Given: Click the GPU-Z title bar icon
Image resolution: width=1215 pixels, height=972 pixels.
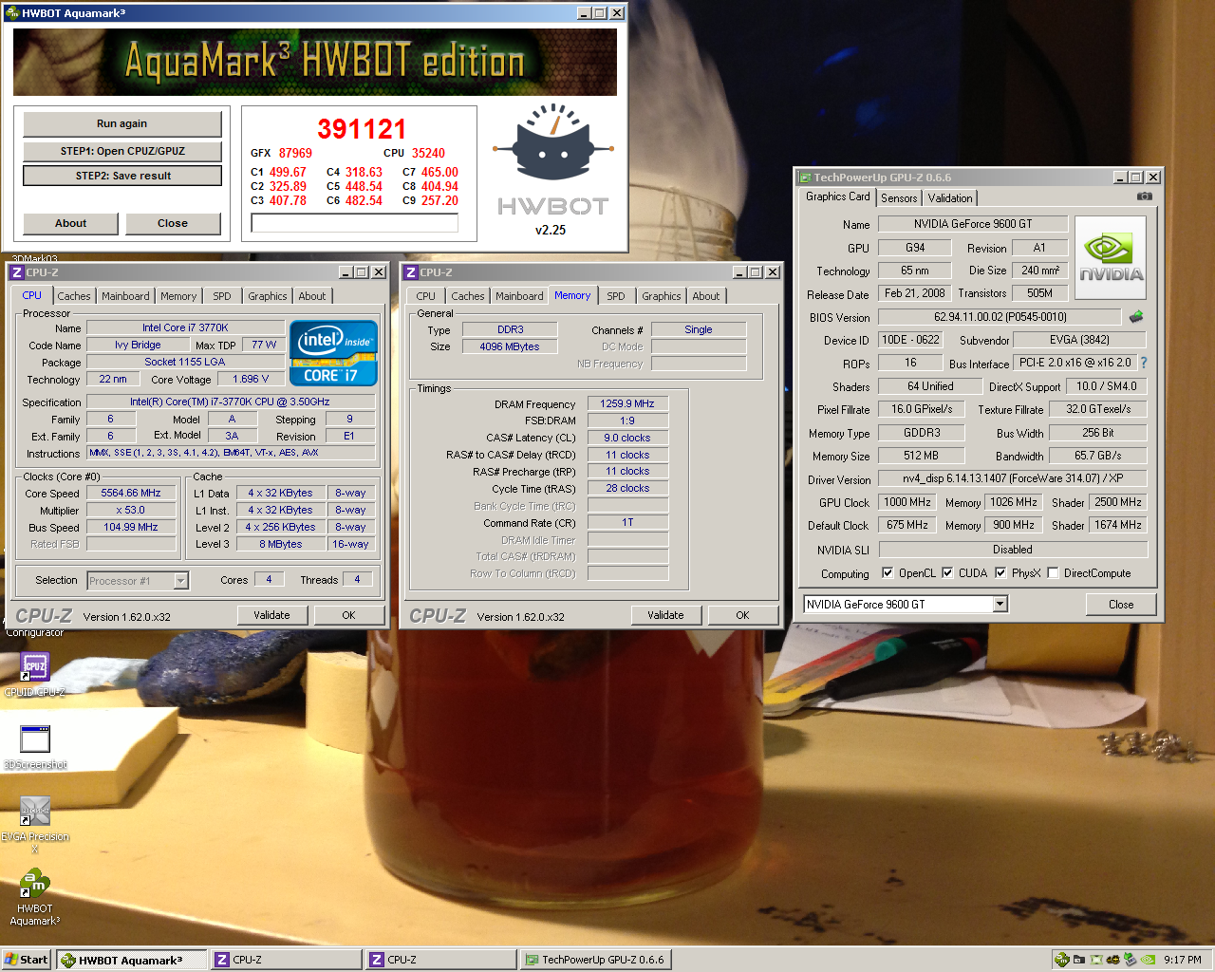Looking at the screenshot, I should [805, 178].
